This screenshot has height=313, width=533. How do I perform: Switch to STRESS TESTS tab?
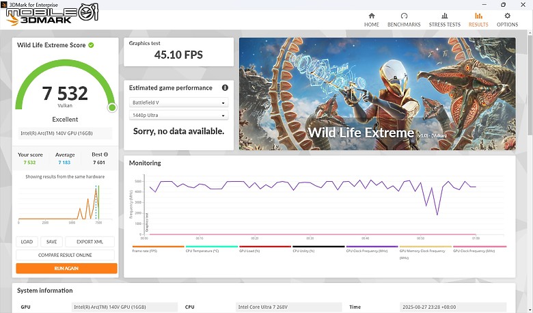tap(445, 20)
